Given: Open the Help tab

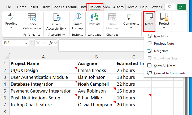Looking at the screenshot, I should tap(144, 7).
